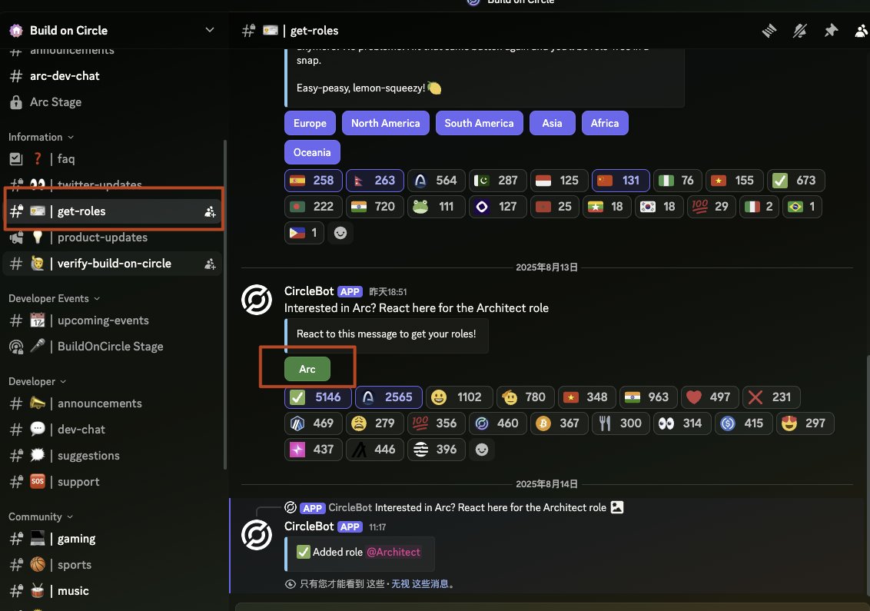This screenshot has width=870, height=611.
Task: Open support channel
Action: click(113, 482)
